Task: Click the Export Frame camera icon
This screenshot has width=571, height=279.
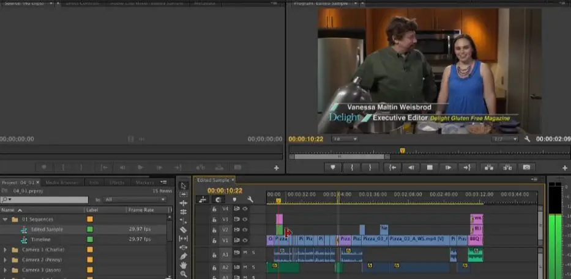Action: [x=525, y=167]
